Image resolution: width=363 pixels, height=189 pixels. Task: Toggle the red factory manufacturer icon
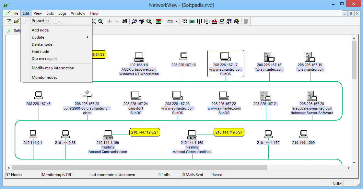(214, 21)
